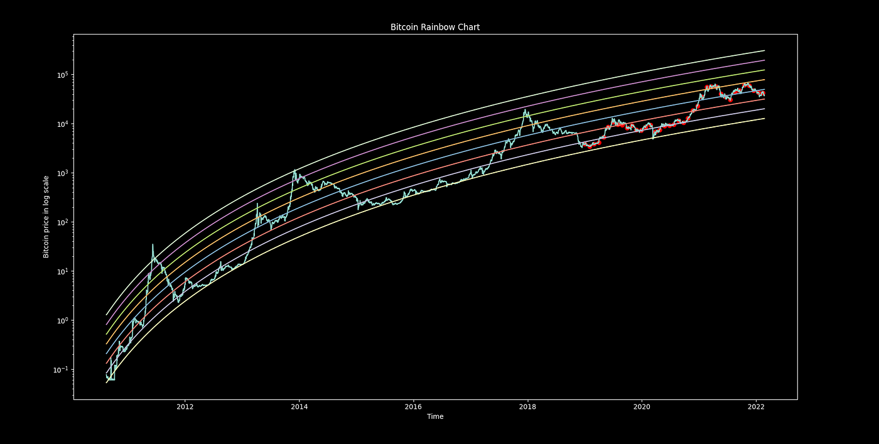Click the Bitcoin Rainbow Chart title

(434, 27)
